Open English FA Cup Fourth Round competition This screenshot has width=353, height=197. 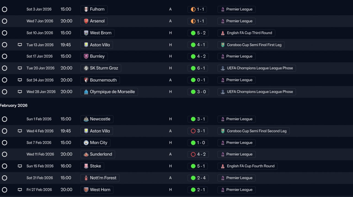[x=250, y=166]
